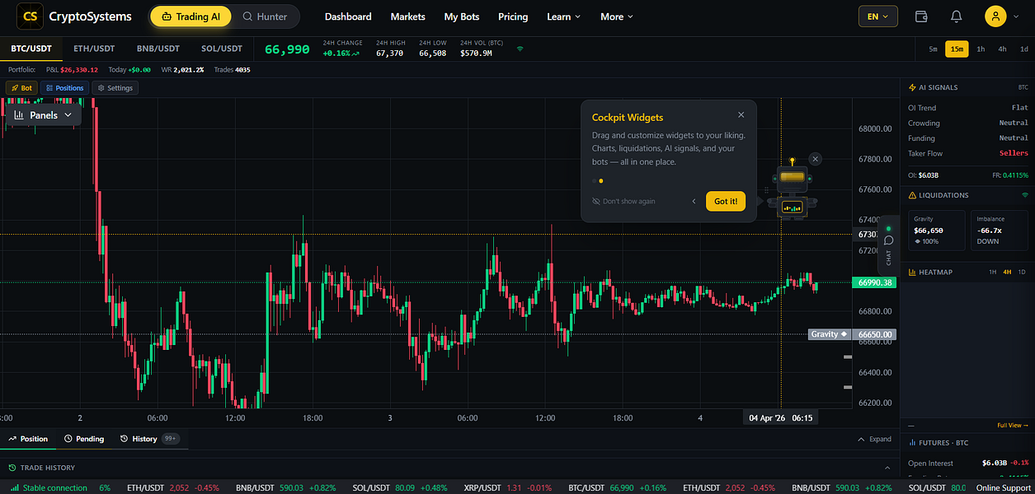Open My Bots page
This screenshot has height=494, width=1035.
pos(462,16)
